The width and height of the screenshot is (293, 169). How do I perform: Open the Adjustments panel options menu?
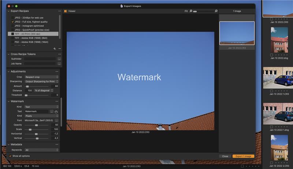57,71
